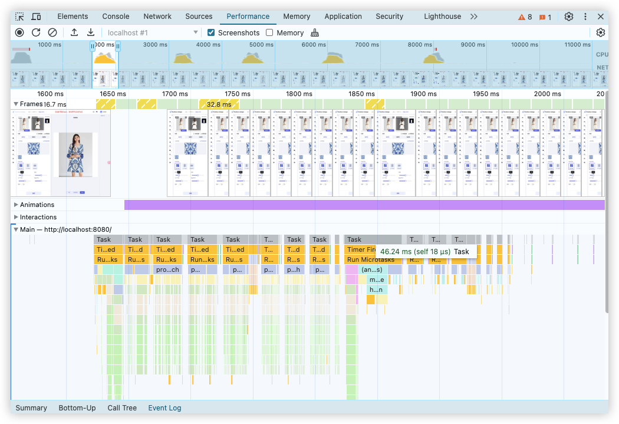
Task: Expand the Interactions track
Action: (x=16, y=217)
